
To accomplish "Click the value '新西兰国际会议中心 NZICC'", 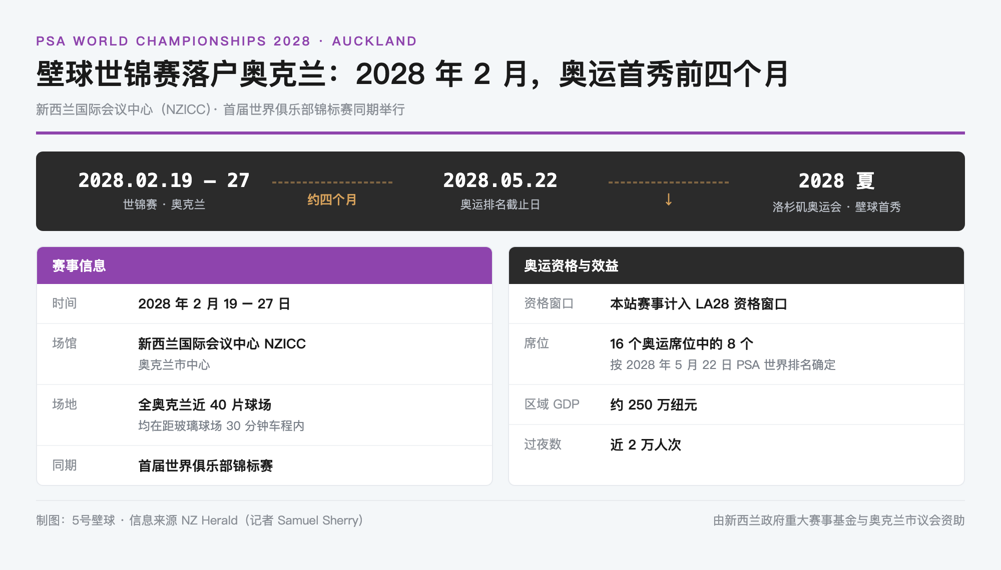I will [222, 343].
